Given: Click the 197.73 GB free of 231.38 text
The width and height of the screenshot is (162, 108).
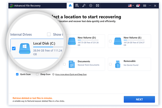Looking at the screenshot, I should [88, 43].
